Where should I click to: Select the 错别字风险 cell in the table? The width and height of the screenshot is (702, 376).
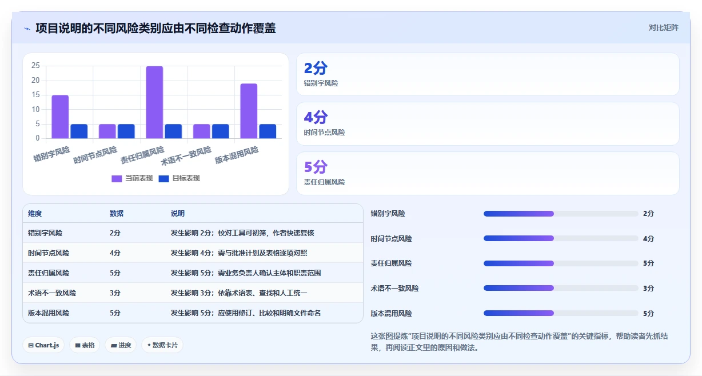point(45,233)
